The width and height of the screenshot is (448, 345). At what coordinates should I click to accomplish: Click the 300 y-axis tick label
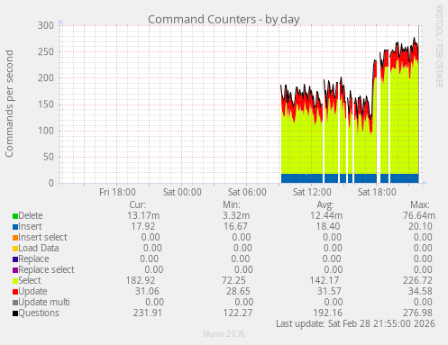[46, 25]
